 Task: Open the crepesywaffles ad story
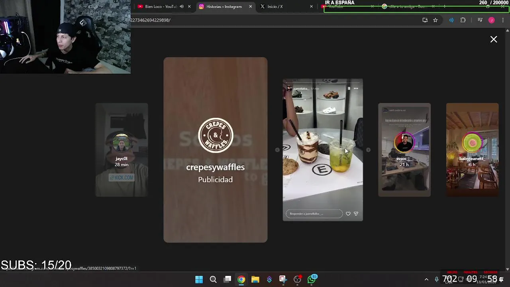[x=215, y=150]
